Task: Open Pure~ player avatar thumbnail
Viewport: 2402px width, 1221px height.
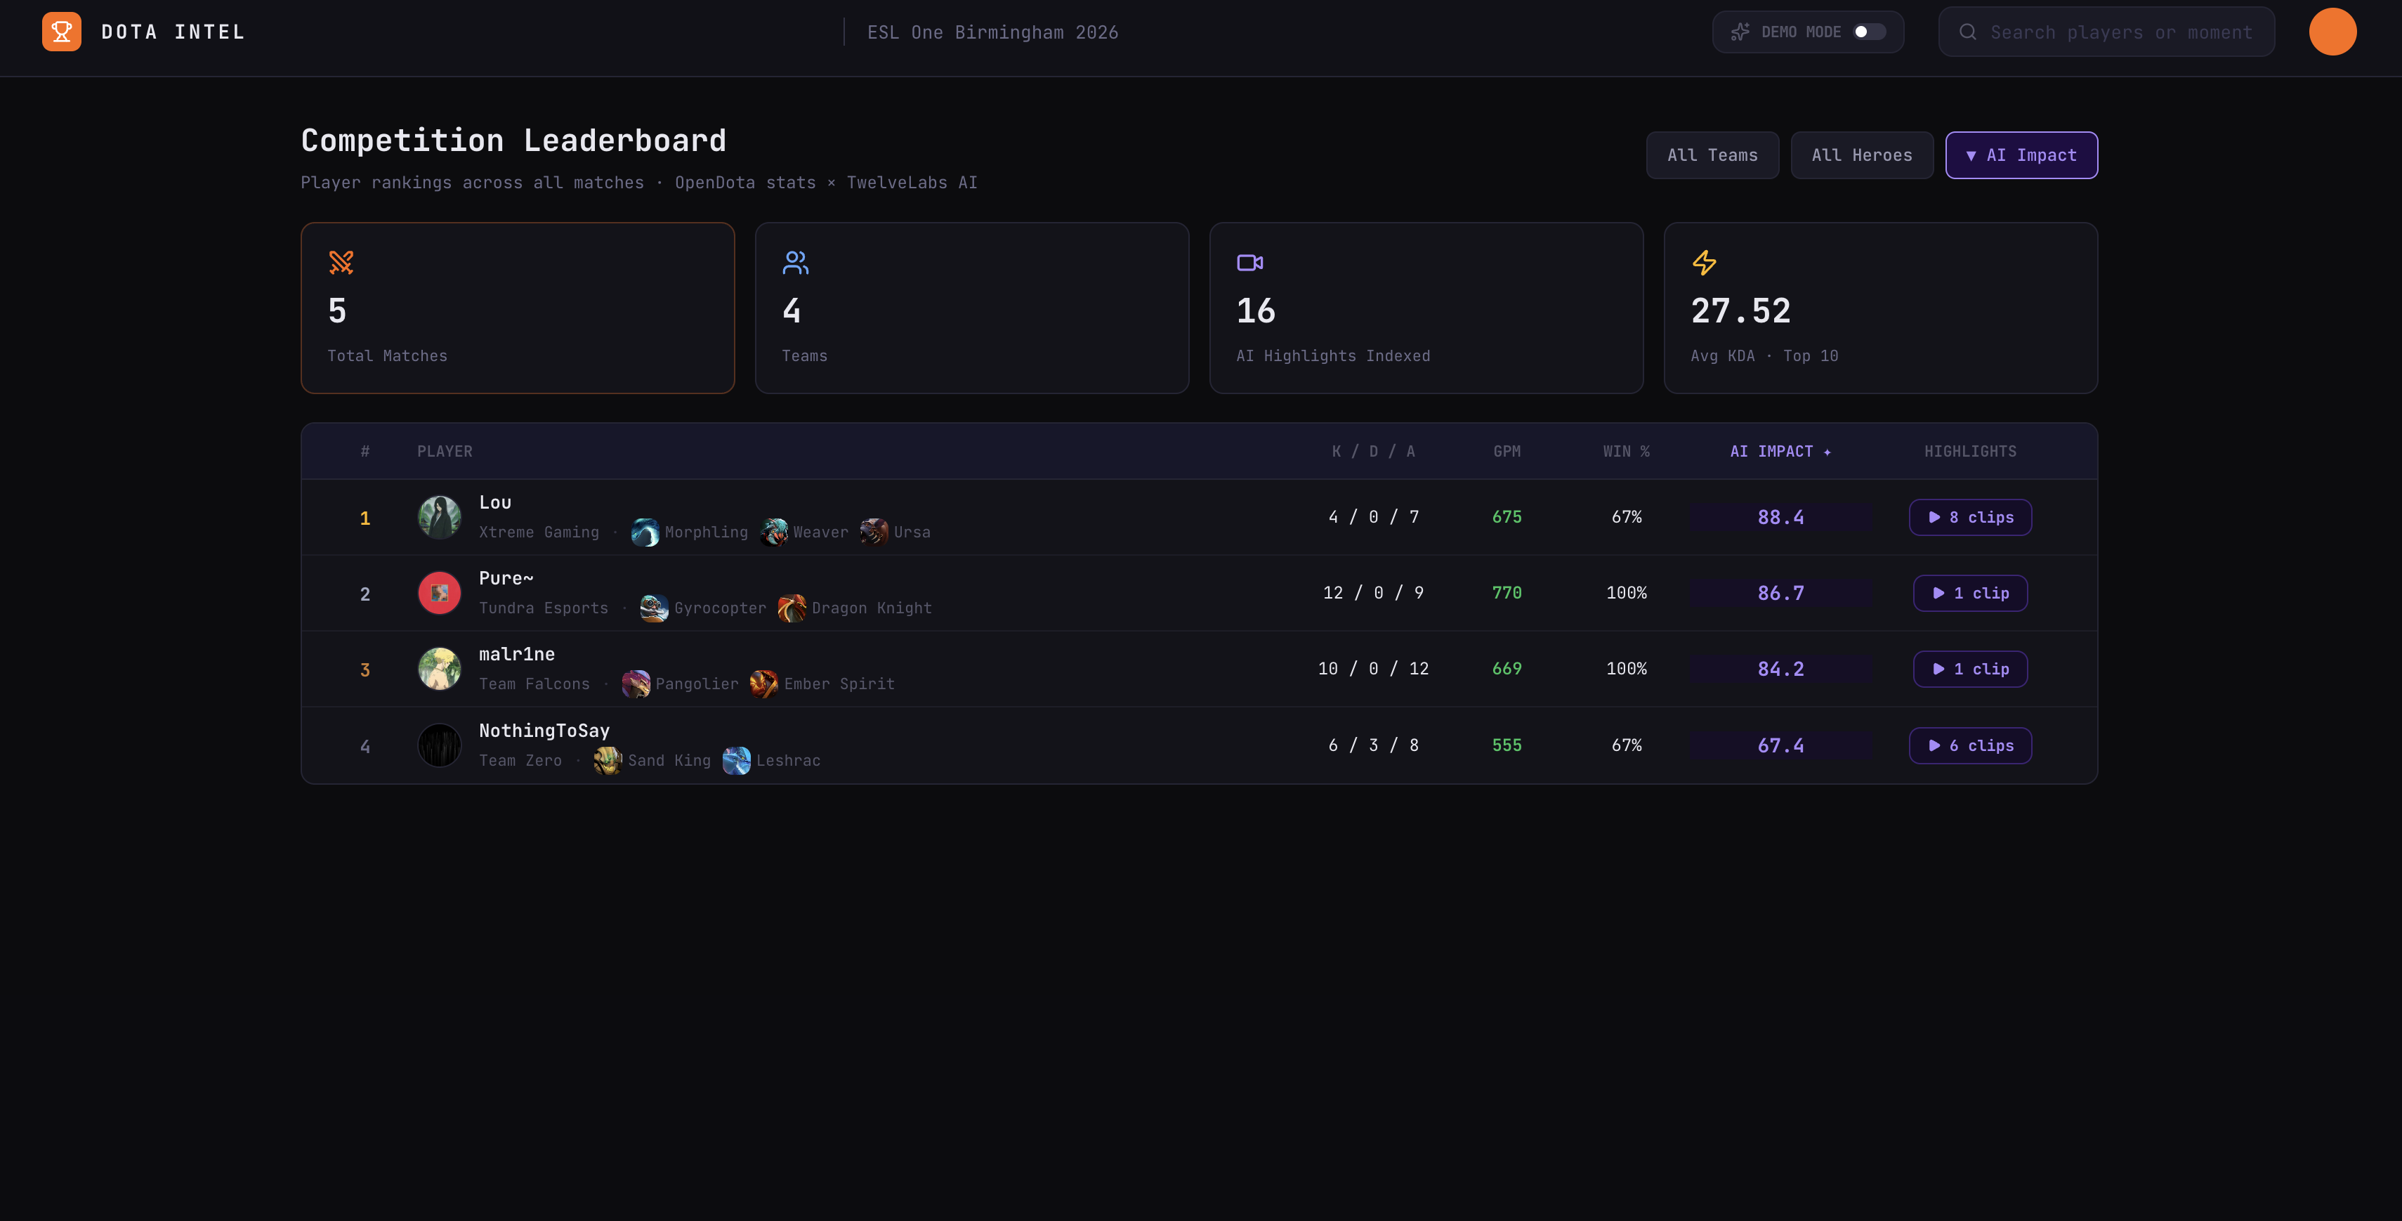Action: [x=439, y=593]
